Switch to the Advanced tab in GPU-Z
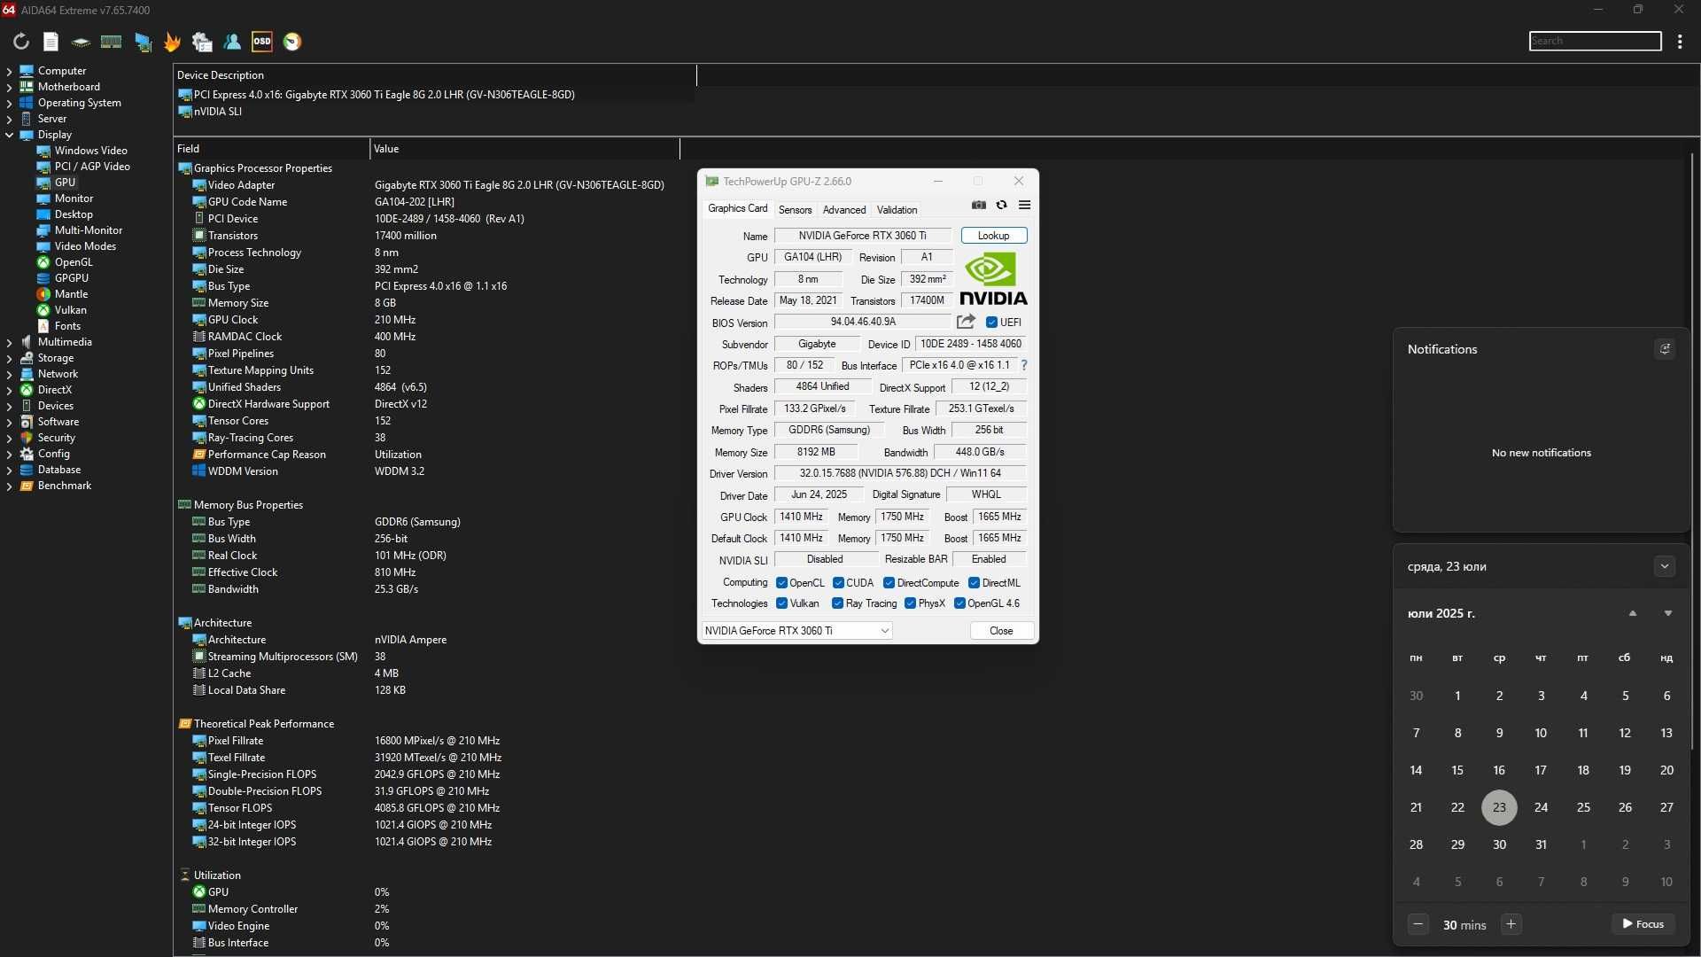The height and width of the screenshot is (957, 1701). pos(844,210)
